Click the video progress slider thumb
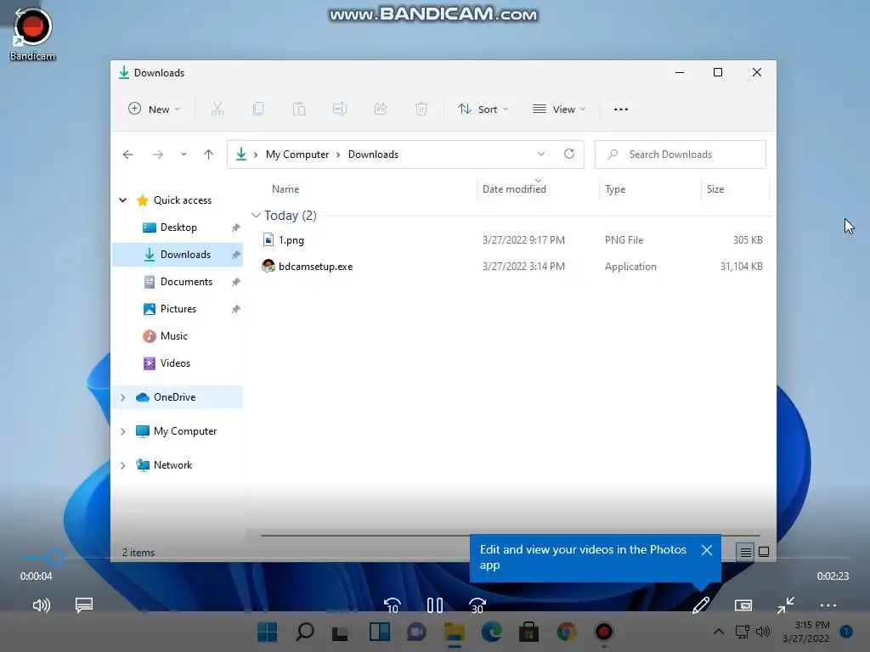Image resolution: width=870 pixels, height=652 pixels. point(54,558)
